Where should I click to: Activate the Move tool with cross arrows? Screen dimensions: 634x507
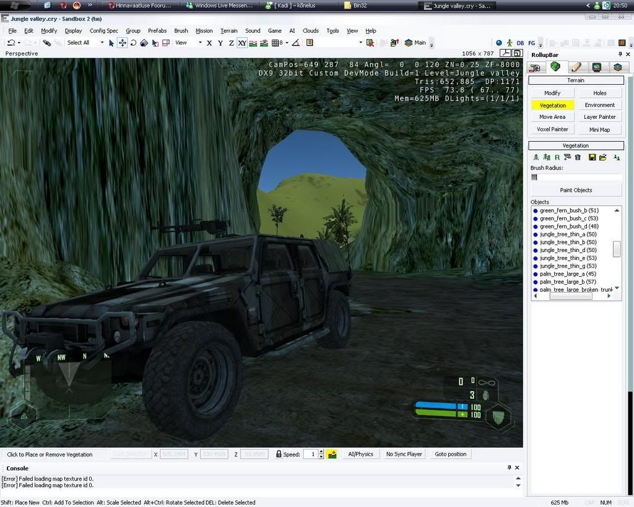pos(122,43)
